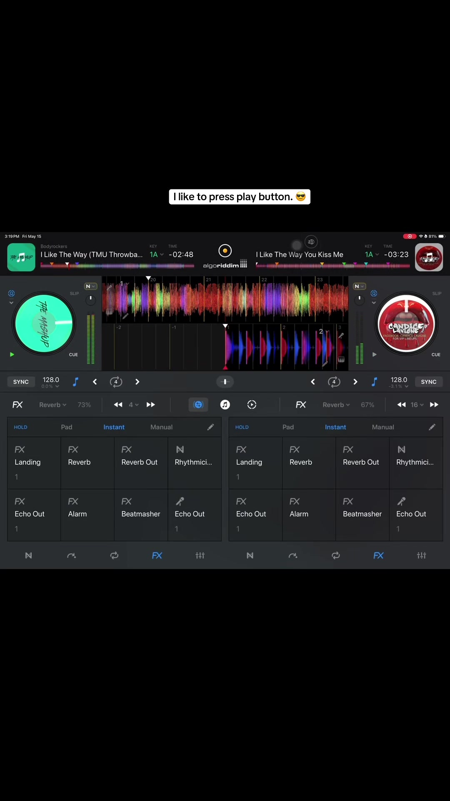This screenshot has width=450, height=801.
Task: Switch left panel to Instant tab
Action: click(x=114, y=427)
